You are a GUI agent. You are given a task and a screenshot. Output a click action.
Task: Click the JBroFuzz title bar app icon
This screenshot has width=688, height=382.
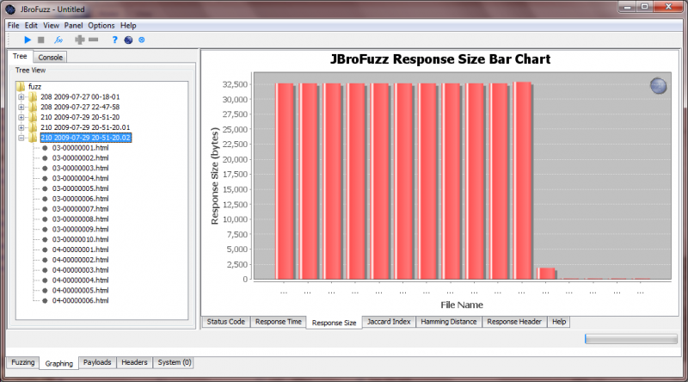(10, 9)
